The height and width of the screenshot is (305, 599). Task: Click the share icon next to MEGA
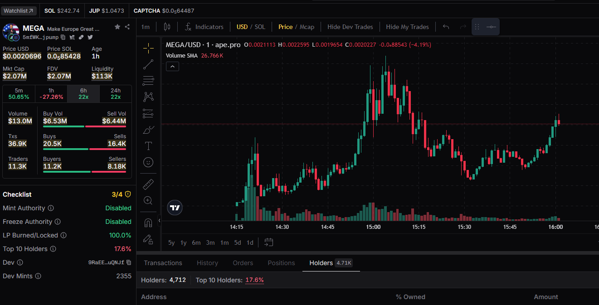[x=127, y=27]
